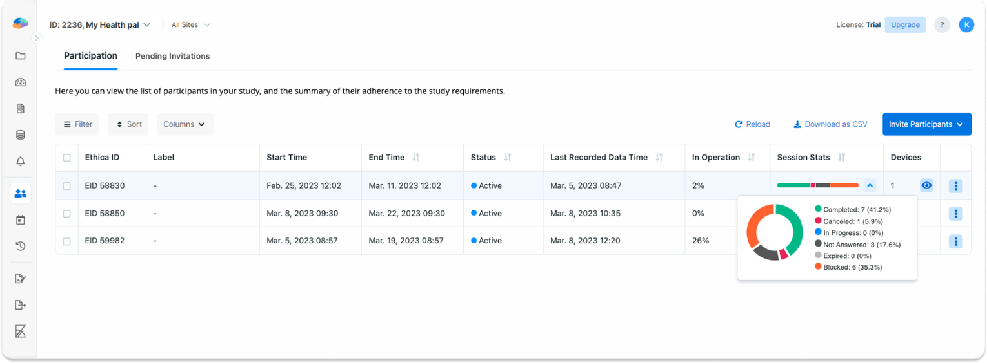Switch to Pending Invitations tab
Image resolution: width=987 pixels, height=363 pixels.
(x=172, y=56)
